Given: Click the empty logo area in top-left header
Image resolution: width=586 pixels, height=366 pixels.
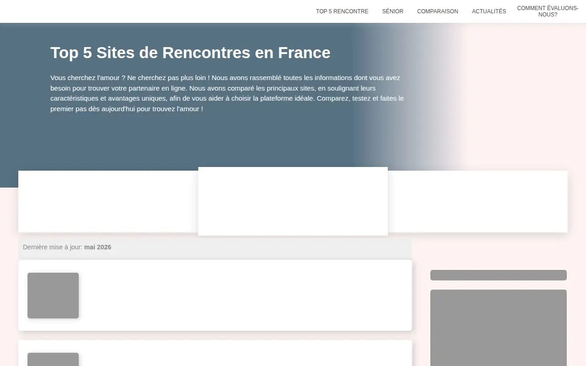Looking at the screenshot, I should [x=69, y=11].
